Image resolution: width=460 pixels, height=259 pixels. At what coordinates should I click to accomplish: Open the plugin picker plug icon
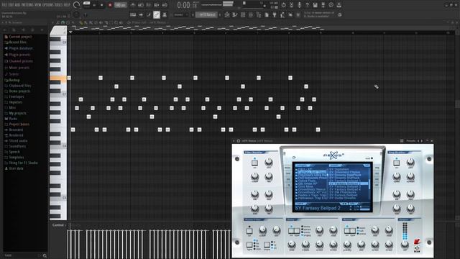(x=275, y=14)
